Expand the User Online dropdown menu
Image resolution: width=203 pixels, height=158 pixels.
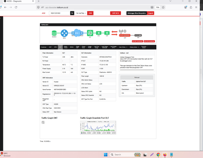[123, 47]
